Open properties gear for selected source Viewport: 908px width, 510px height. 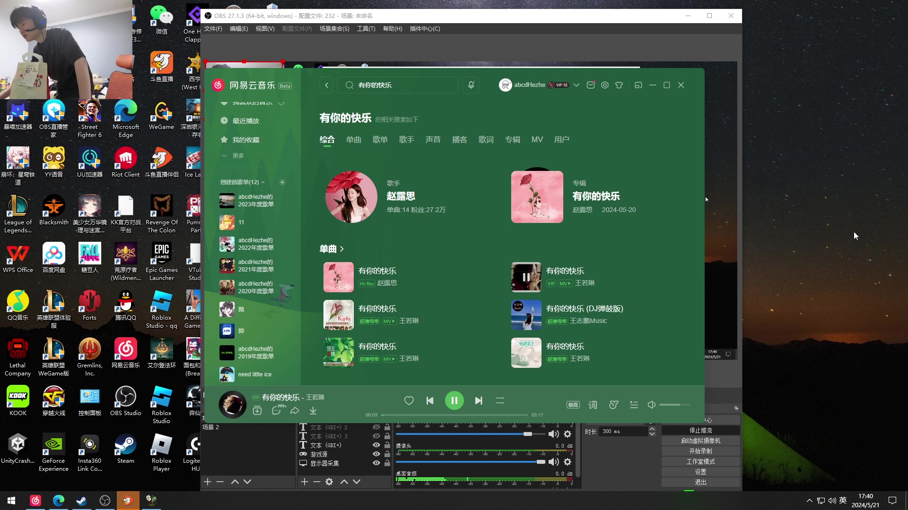pyautogui.click(x=329, y=482)
